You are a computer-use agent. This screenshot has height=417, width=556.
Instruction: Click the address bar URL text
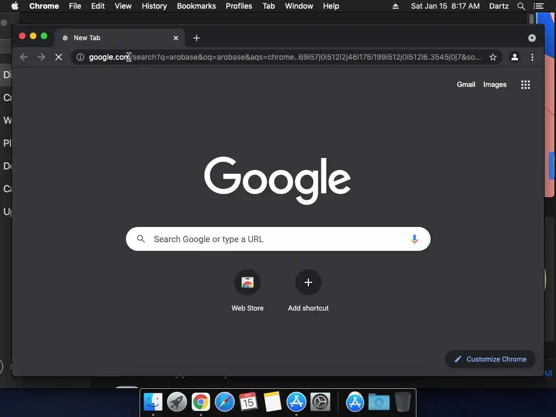pyautogui.click(x=285, y=57)
